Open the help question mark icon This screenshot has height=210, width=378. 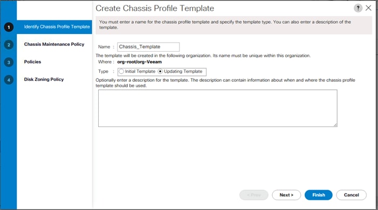[x=358, y=8]
